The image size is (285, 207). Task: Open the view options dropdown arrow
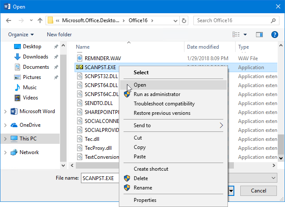tap(245, 35)
